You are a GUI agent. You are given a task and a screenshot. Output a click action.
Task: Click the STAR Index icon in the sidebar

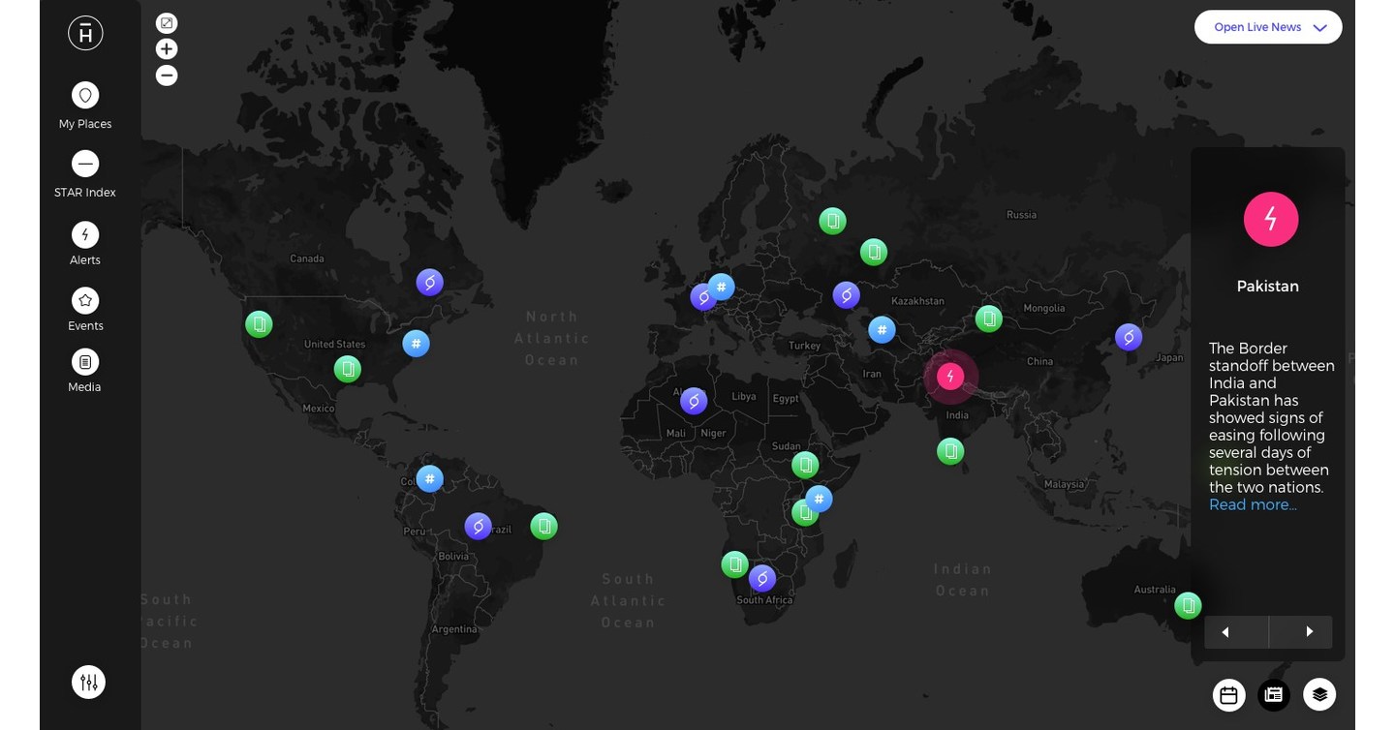click(85, 164)
